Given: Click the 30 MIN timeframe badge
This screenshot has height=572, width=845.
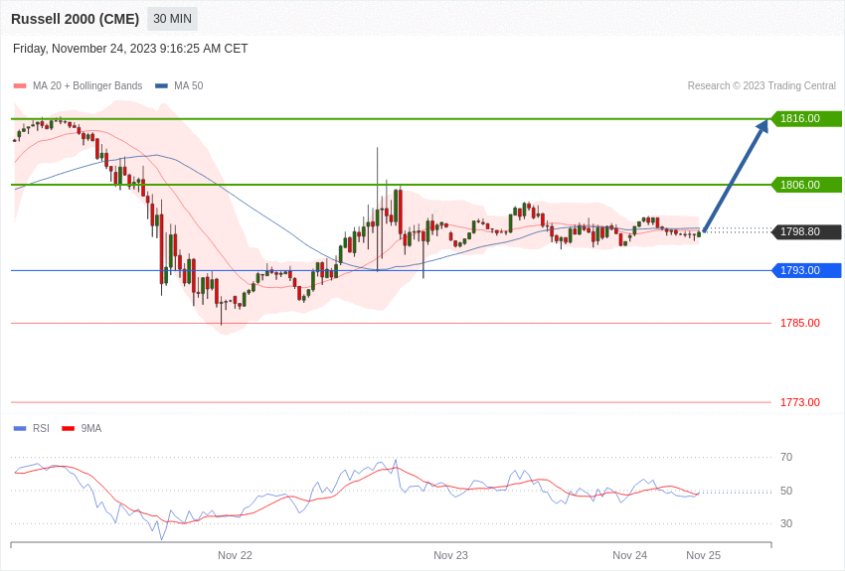Looking at the screenshot, I should point(172,19).
